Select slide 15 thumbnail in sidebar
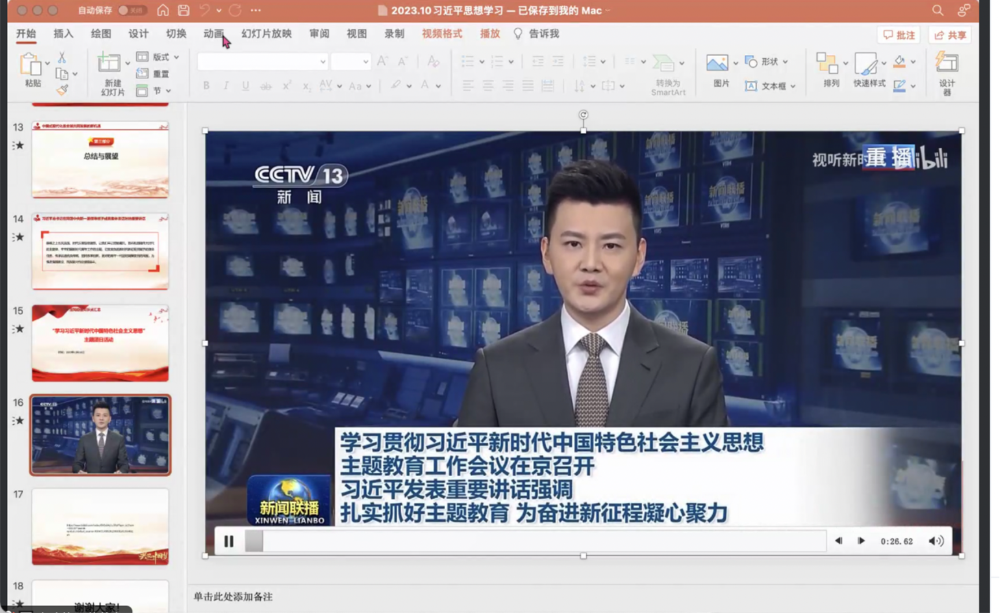Screen dimensions: 1000x613 pos(99,343)
